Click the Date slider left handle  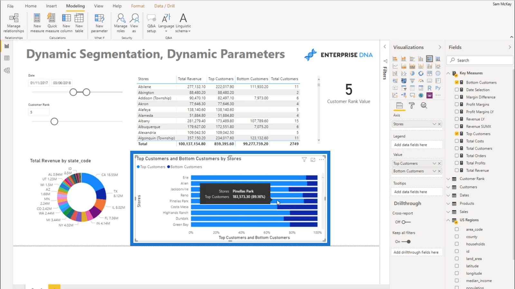pos(73,92)
